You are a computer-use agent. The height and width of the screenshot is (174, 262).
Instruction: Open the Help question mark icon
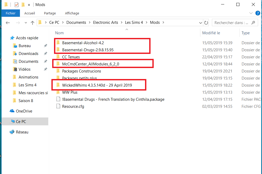pos(258,13)
